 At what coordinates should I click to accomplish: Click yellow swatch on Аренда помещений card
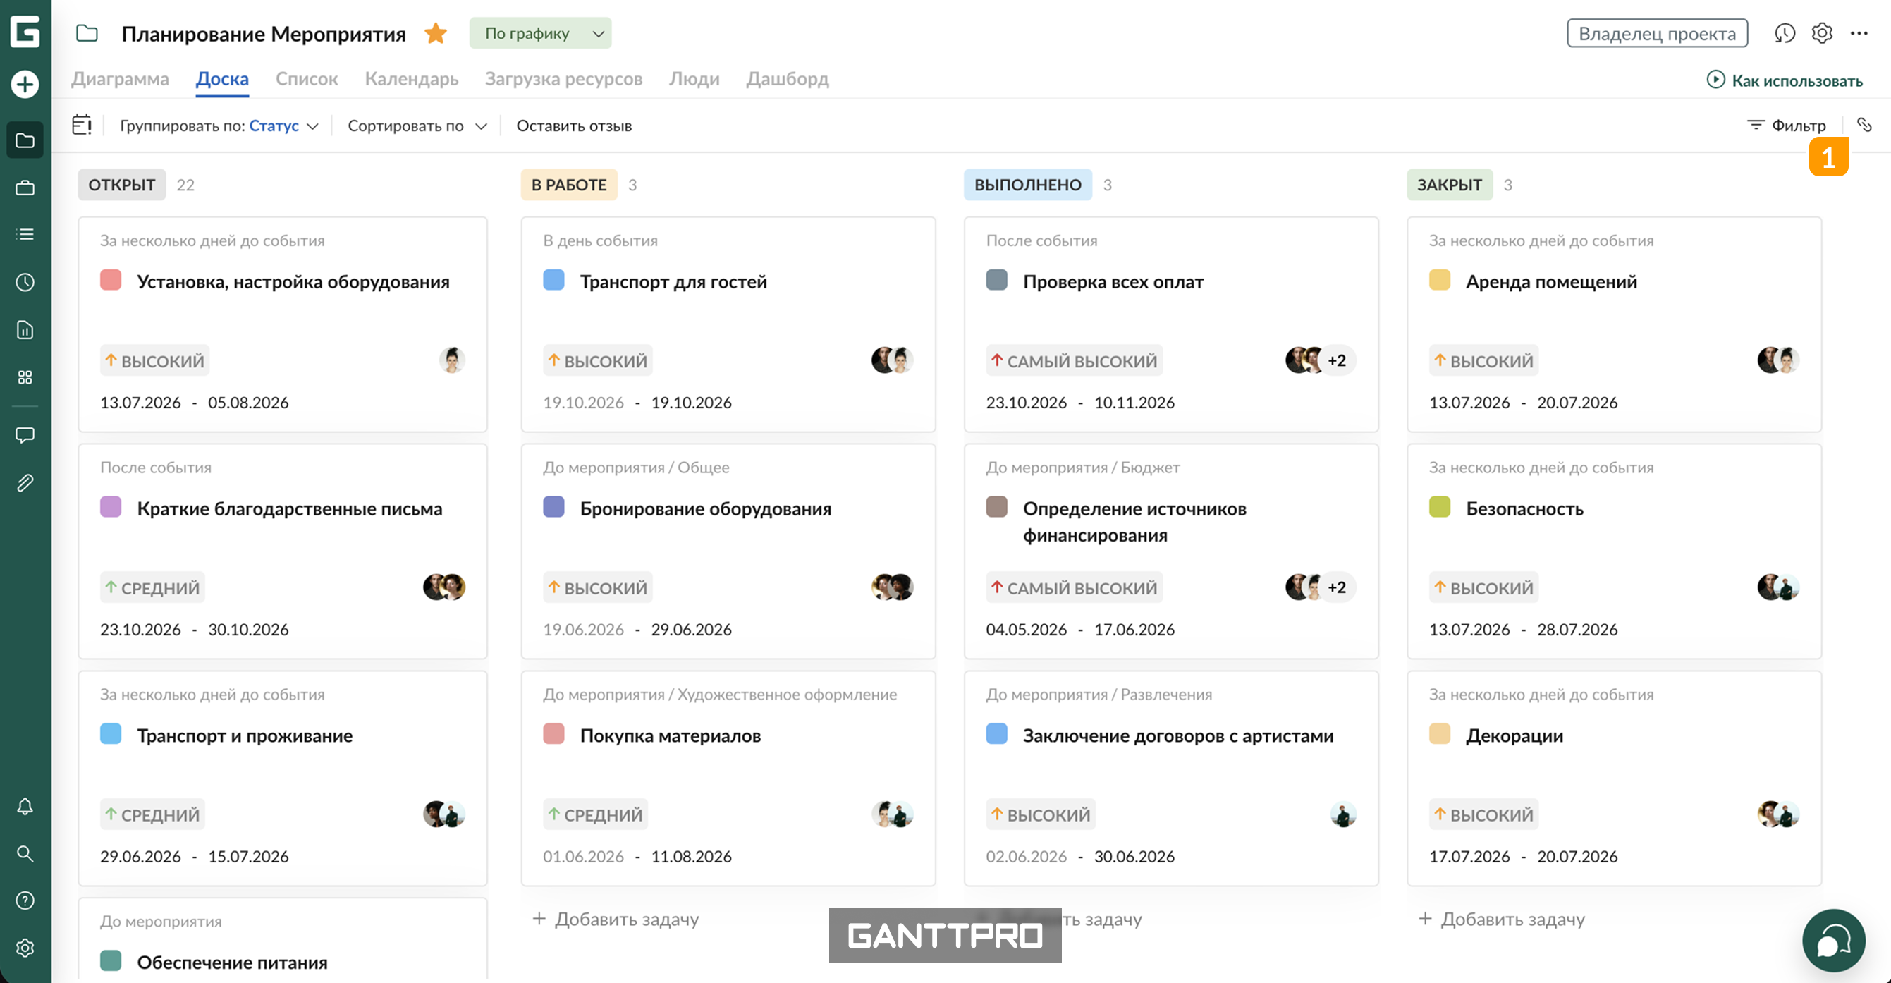pyautogui.click(x=1440, y=281)
